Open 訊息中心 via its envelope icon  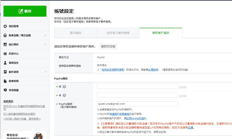pyautogui.click(x=5, y=54)
